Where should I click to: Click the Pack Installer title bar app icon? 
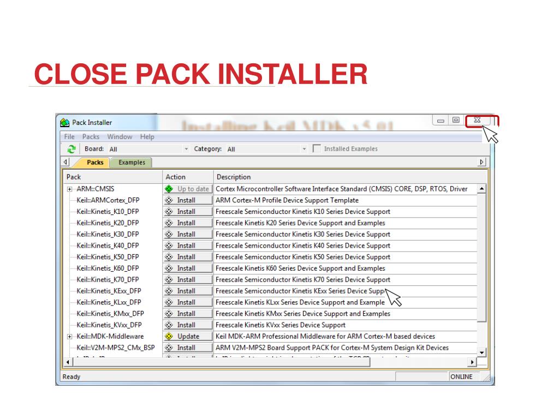[x=65, y=123]
